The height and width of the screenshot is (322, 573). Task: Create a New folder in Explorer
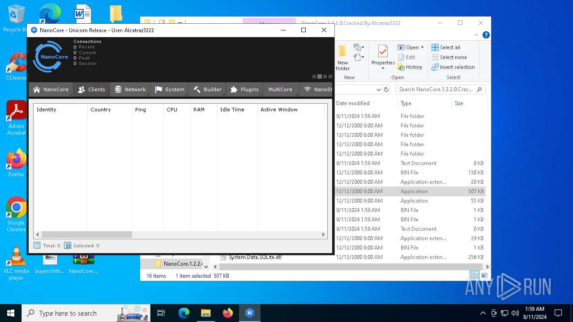pyautogui.click(x=342, y=58)
